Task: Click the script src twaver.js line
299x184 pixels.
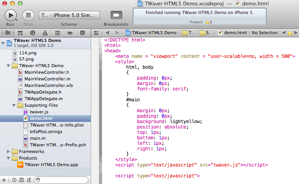Action: [192, 165]
